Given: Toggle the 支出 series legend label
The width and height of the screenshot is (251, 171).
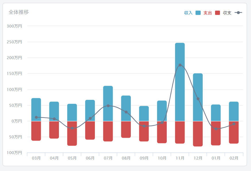Looking at the screenshot, I should tap(208, 13).
